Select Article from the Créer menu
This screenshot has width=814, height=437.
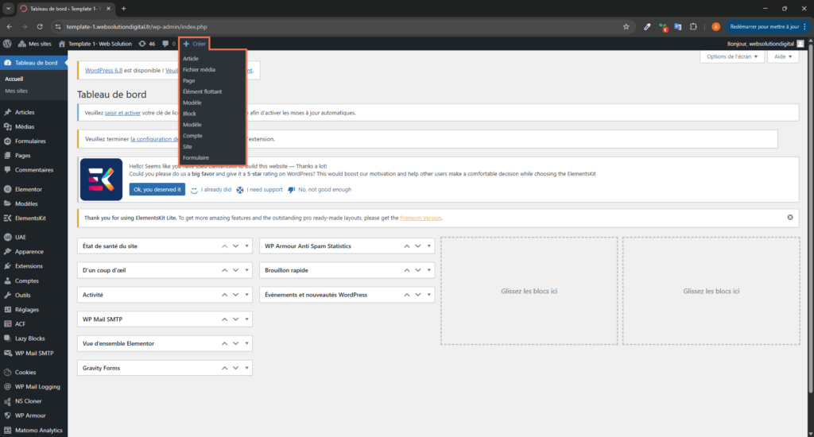coord(191,59)
